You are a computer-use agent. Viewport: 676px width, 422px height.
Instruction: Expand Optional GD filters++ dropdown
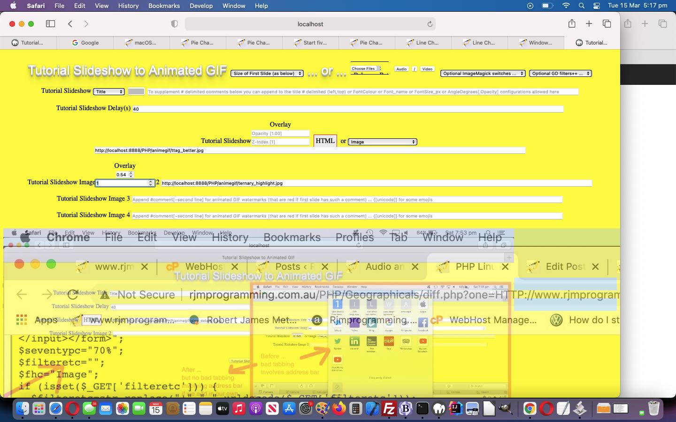[x=561, y=74]
